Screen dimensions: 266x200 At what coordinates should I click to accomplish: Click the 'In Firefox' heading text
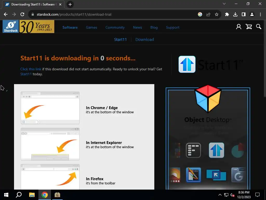[x=95, y=179]
